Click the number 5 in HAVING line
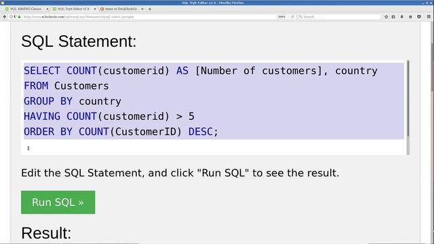 [191, 117]
